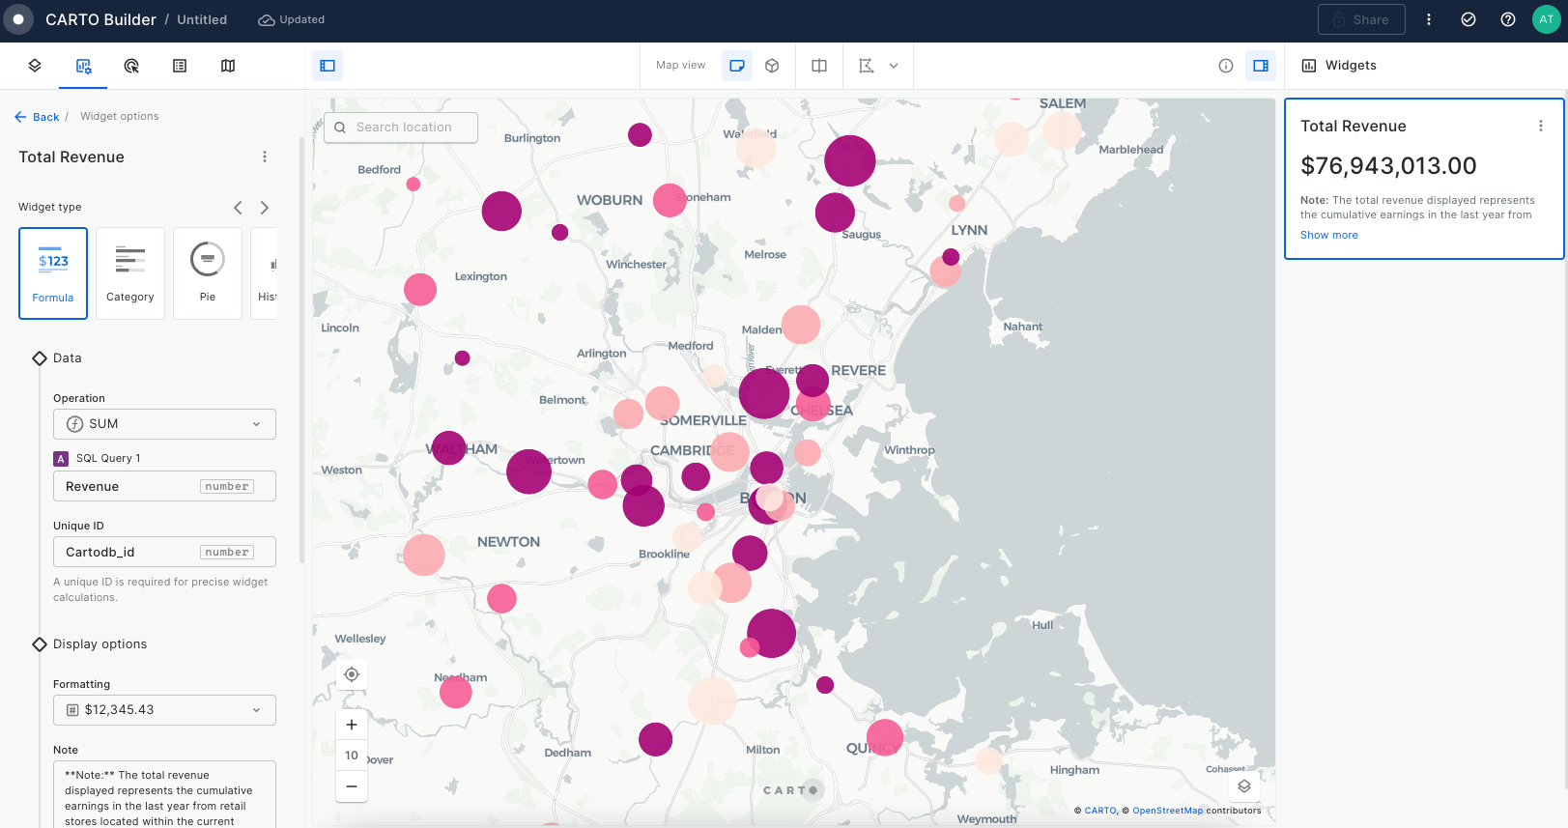Open the Formatting dropdown
The width and height of the screenshot is (1568, 828).
pyautogui.click(x=164, y=710)
